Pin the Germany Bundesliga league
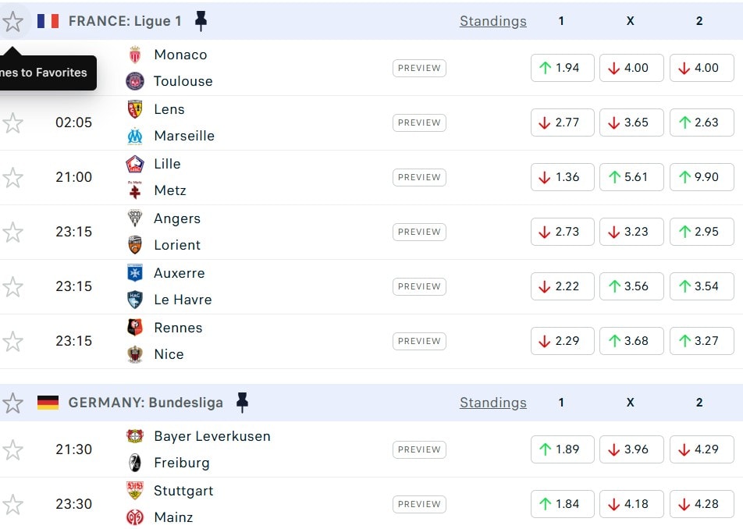This screenshot has height=529, width=743. (x=242, y=403)
